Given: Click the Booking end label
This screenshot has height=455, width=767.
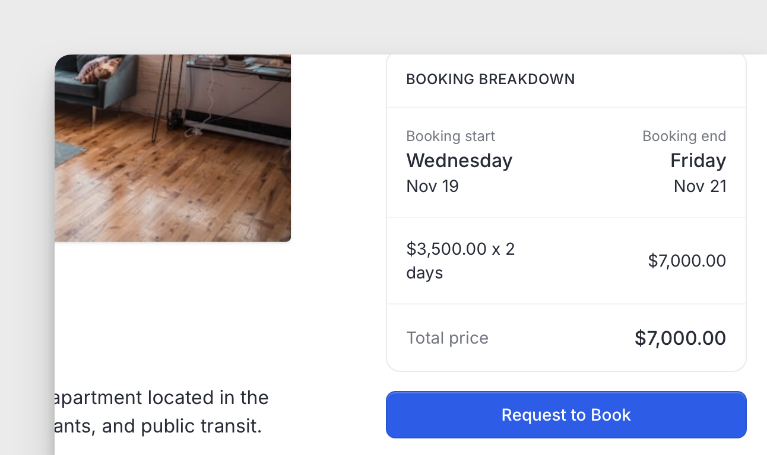Looking at the screenshot, I should (684, 136).
